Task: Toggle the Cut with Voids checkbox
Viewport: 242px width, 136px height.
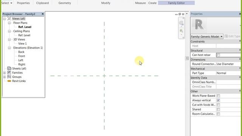Action: click(x=219, y=105)
